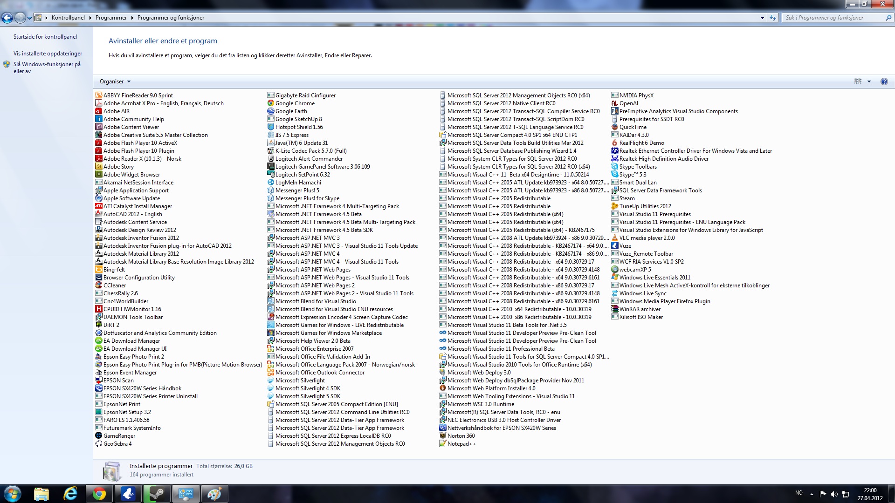Viewport: 895px width, 503px height.
Task: Select the WinRAR archiver icon
Action: [614, 309]
